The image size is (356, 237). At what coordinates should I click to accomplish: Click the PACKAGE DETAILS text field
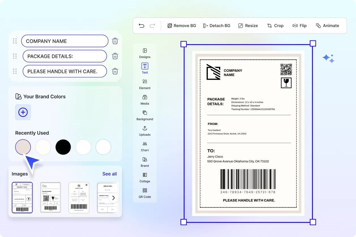pyautogui.click(x=65, y=56)
